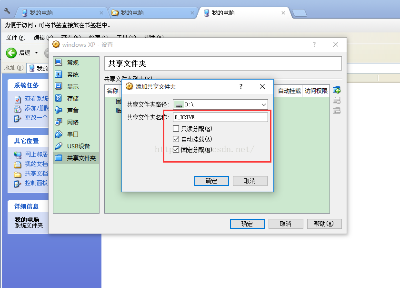Image resolution: width=400 pixels, height=288 pixels.
Task: Select the 系统 system settings icon
Action: click(59, 74)
